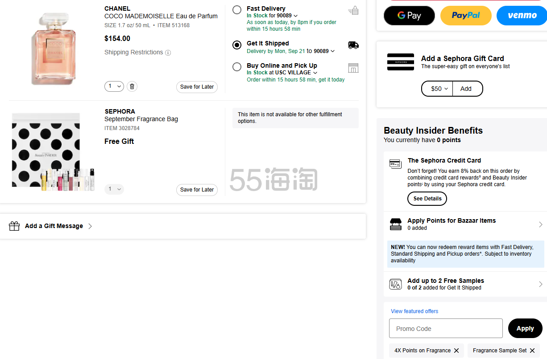Click the $154.00 price
Image resolution: width=547 pixels, height=359 pixels.
coord(117,38)
